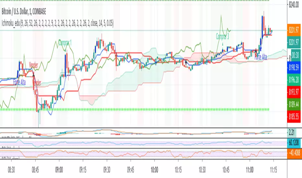Select the dark green 8189.44 price label

294,104
